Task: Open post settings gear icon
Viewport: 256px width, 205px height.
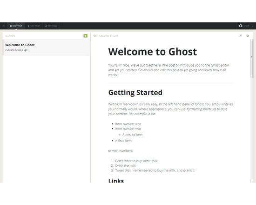Action: (x=248, y=36)
